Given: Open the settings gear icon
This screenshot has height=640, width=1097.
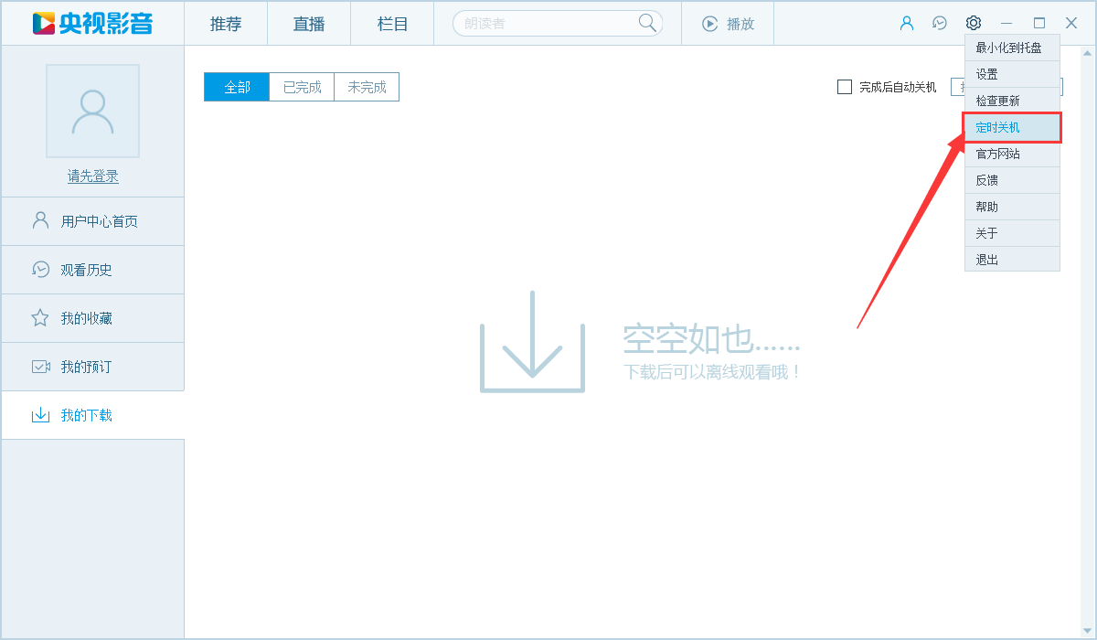Looking at the screenshot, I should coord(973,23).
